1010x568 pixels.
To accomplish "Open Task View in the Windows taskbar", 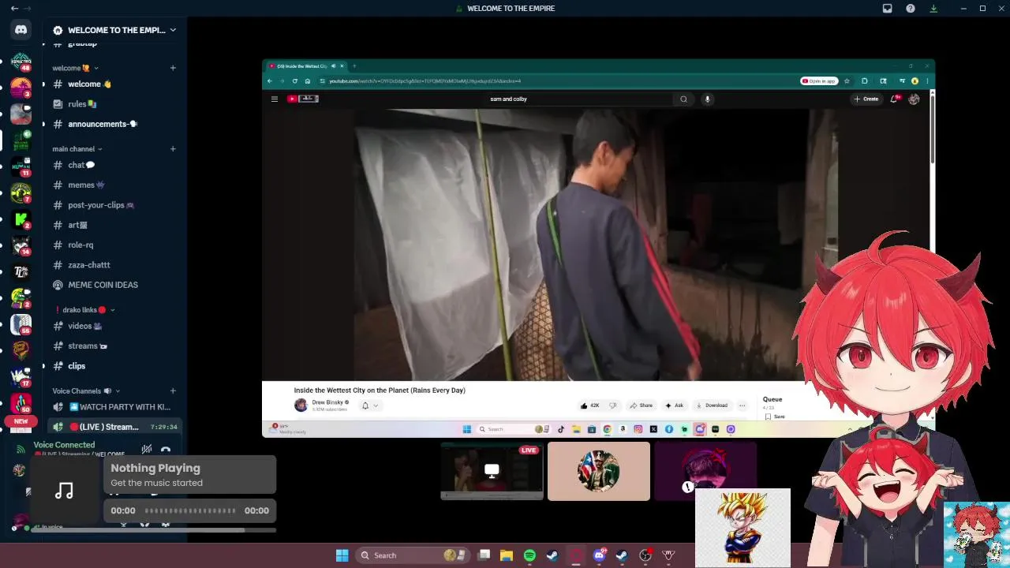I will [x=484, y=555].
